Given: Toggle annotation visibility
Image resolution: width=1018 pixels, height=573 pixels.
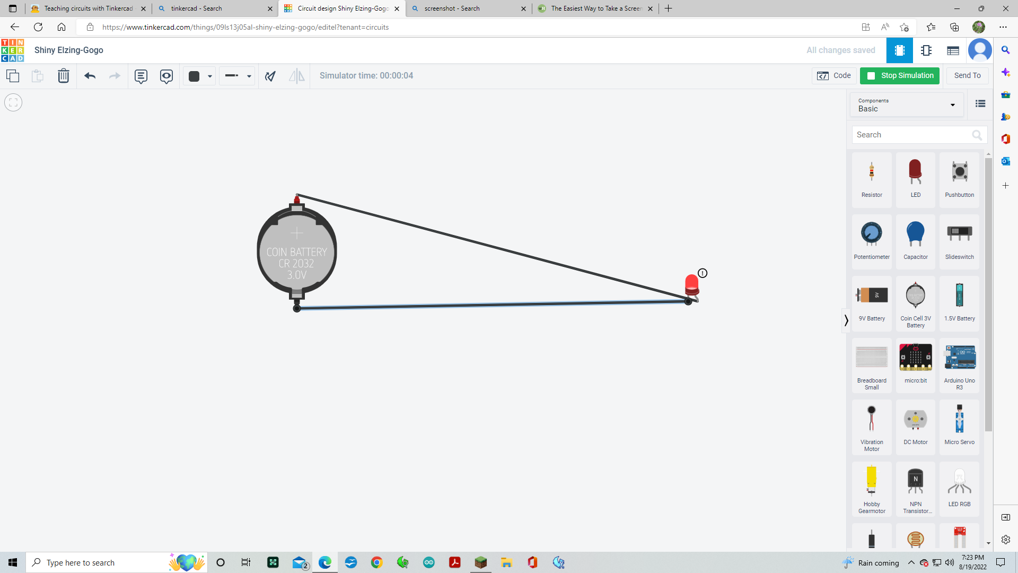Looking at the screenshot, I should (x=166, y=76).
